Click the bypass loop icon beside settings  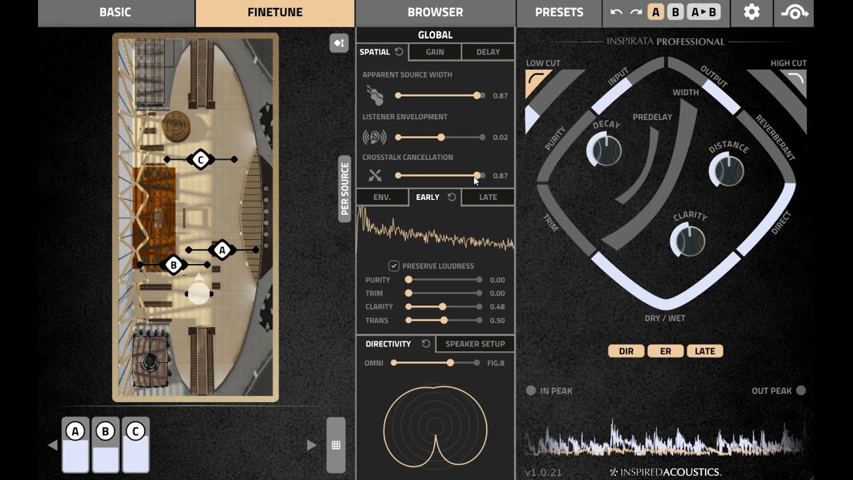point(794,12)
